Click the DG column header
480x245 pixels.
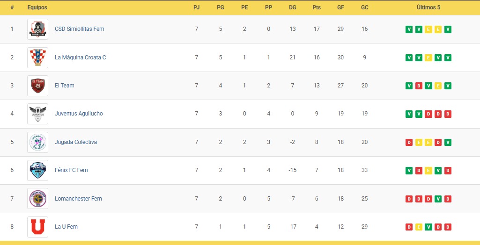(x=293, y=7)
